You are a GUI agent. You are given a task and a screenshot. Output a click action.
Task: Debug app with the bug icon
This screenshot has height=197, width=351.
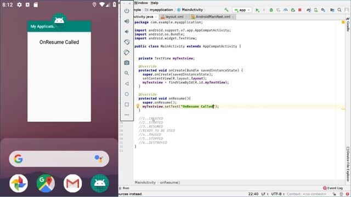point(271,10)
